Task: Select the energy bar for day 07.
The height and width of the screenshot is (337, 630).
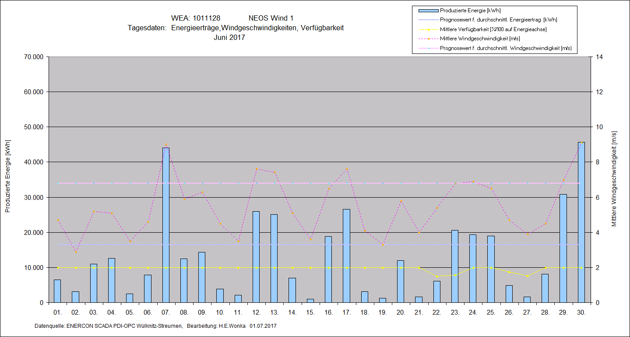Action: 166,225
